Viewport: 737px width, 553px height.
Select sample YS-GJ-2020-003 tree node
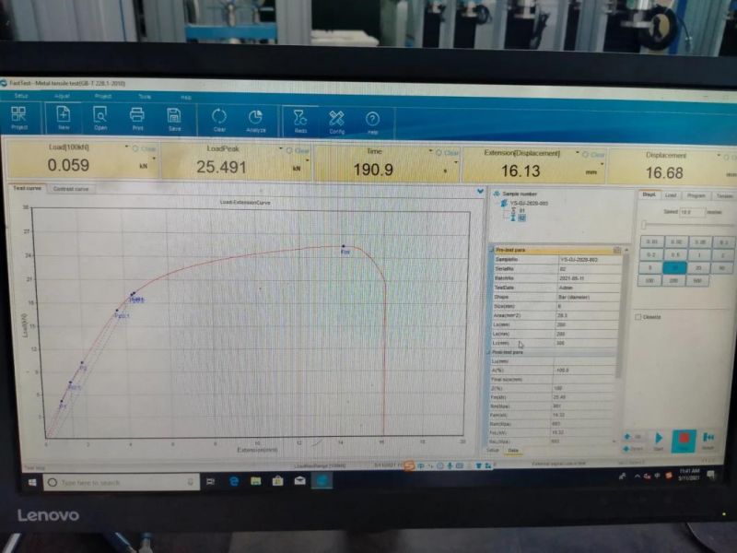pyautogui.click(x=524, y=203)
